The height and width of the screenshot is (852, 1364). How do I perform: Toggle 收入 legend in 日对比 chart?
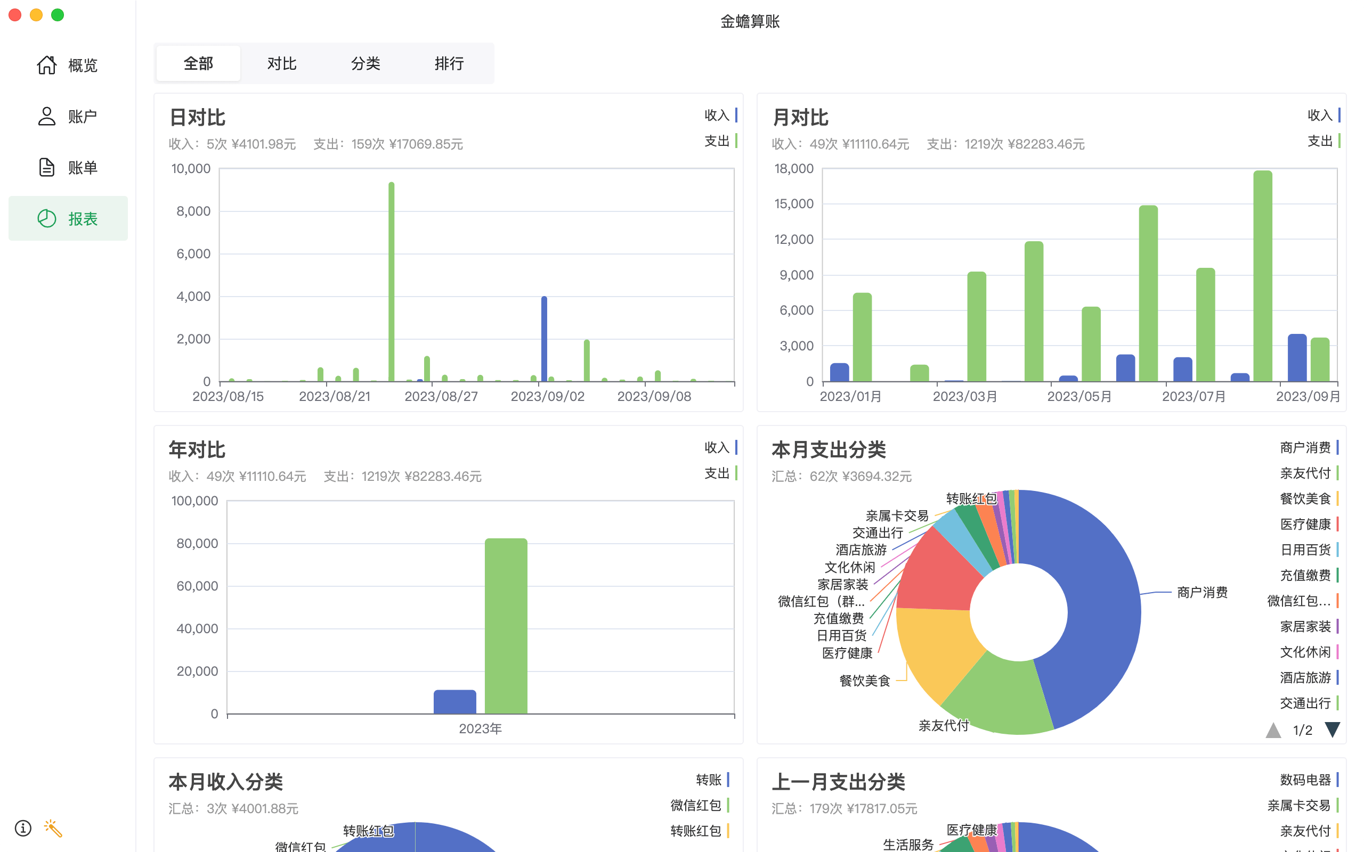point(720,116)
